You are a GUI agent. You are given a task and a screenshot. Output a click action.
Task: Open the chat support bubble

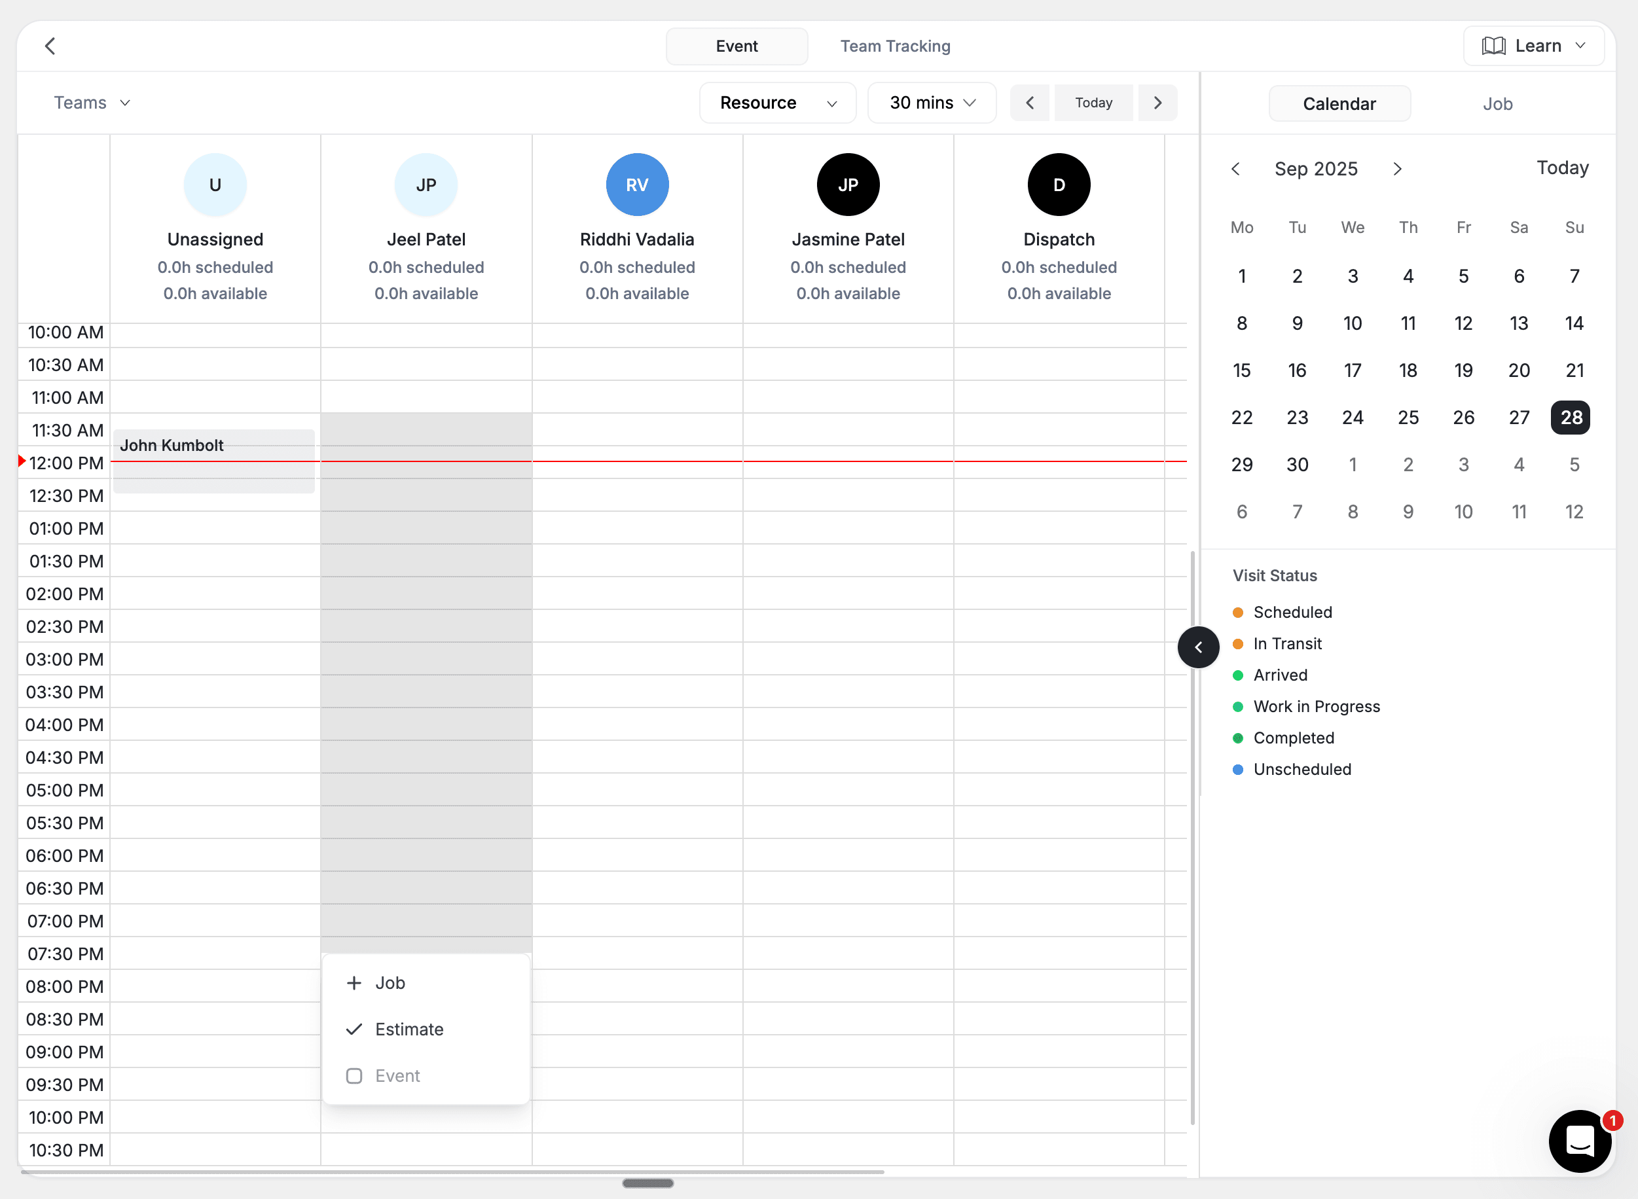click(x=1580, y=1141)
